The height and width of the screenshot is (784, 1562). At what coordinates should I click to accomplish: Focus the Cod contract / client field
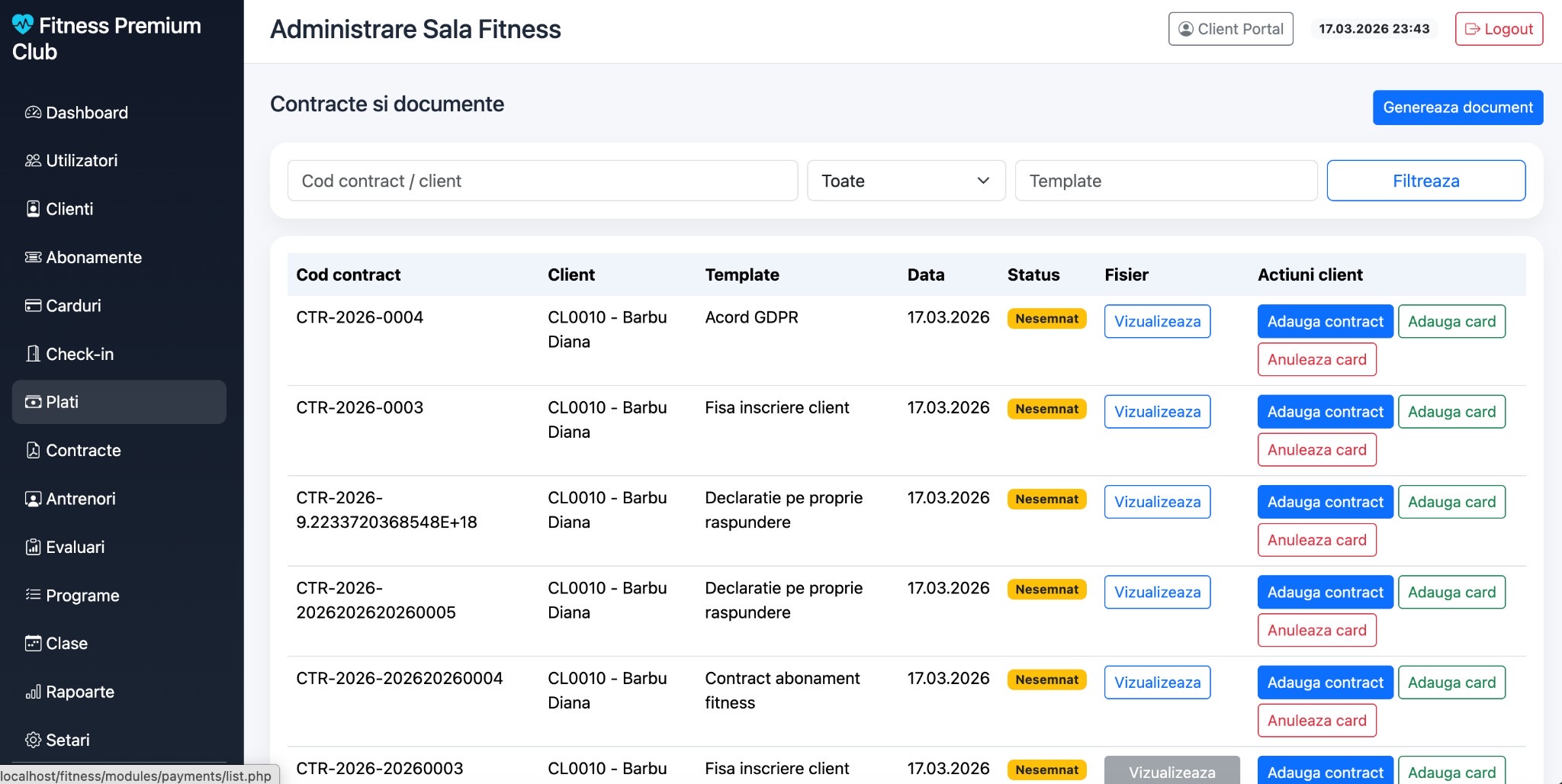[x=542, y=181]
